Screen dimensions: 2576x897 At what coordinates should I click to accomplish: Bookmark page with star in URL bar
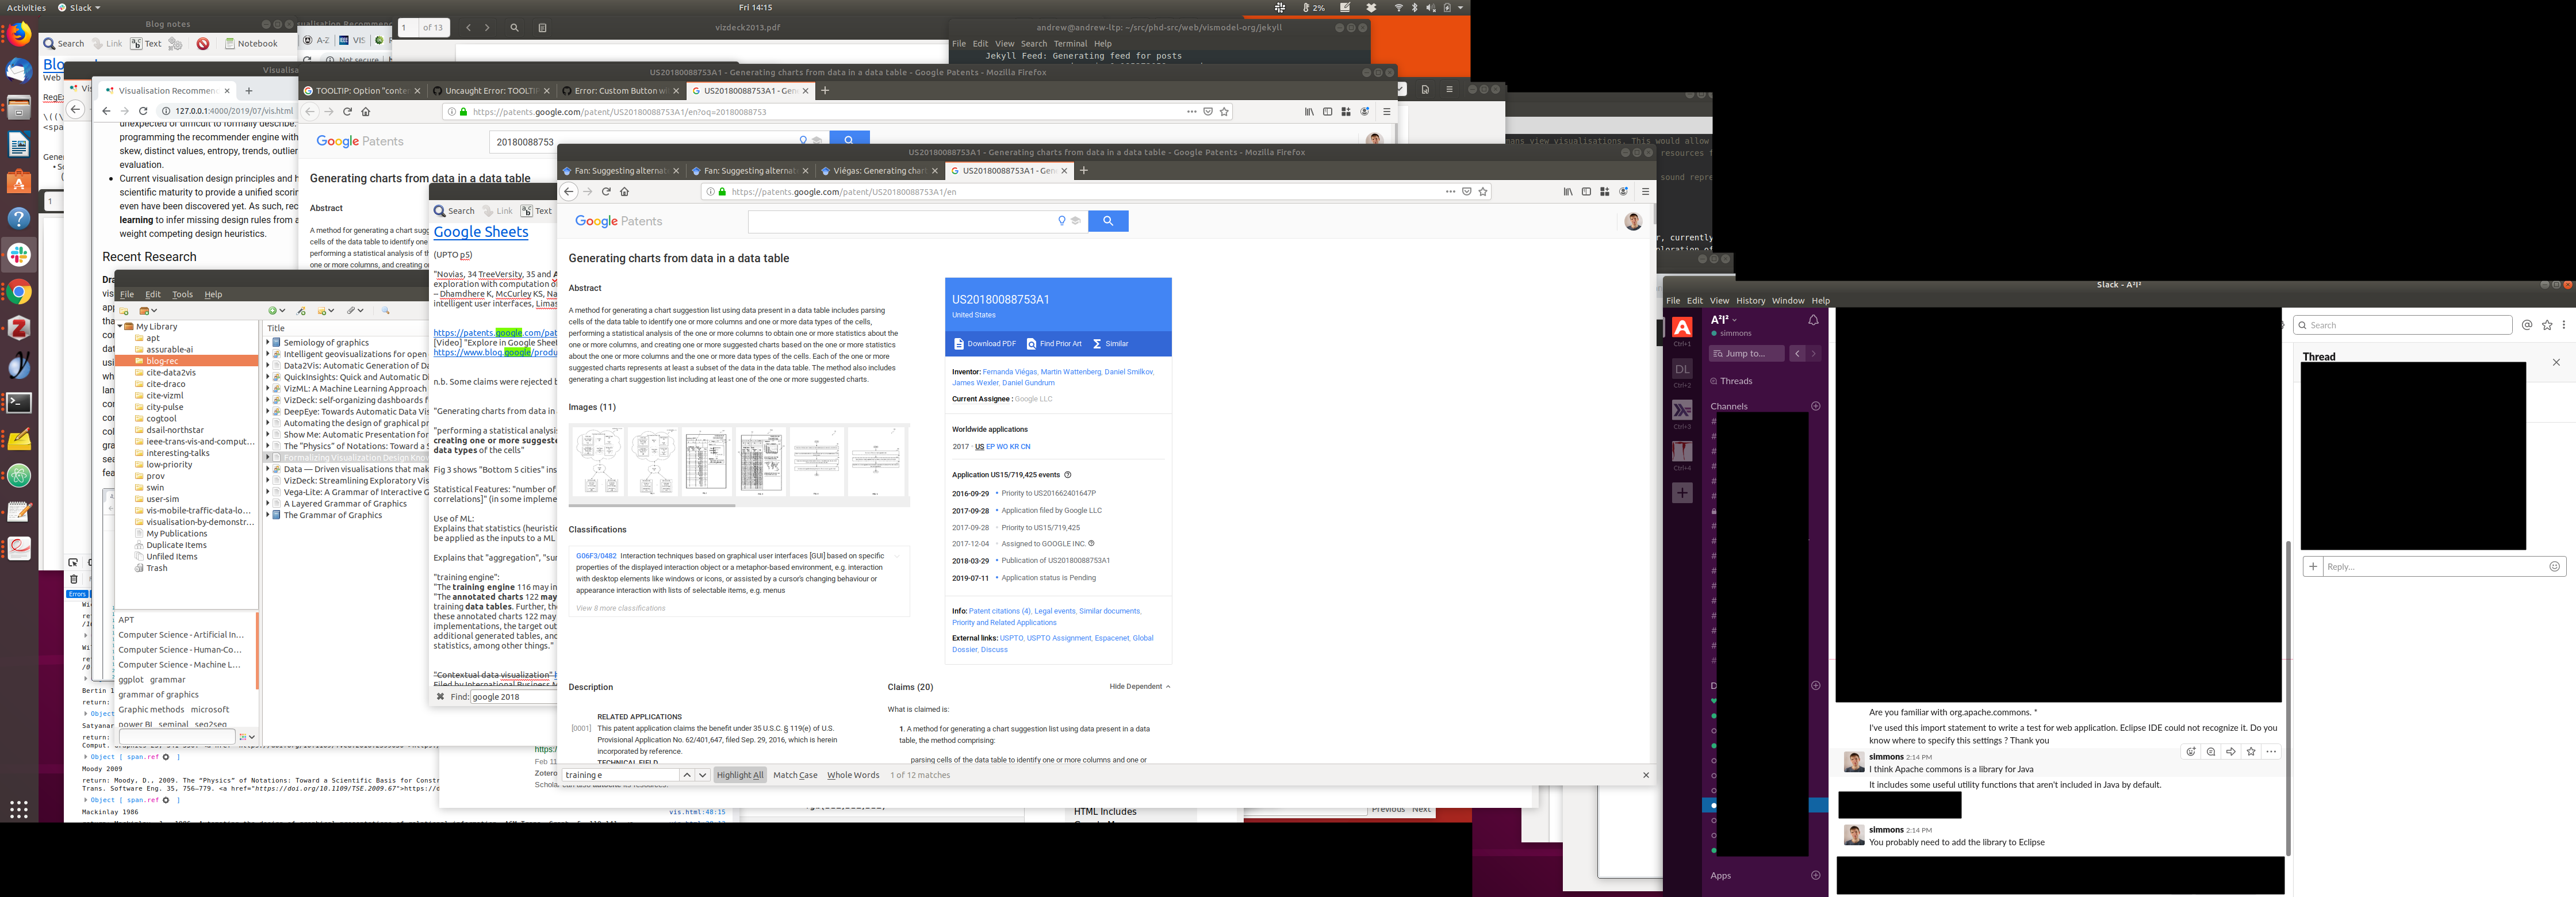tap(1483, 192)
